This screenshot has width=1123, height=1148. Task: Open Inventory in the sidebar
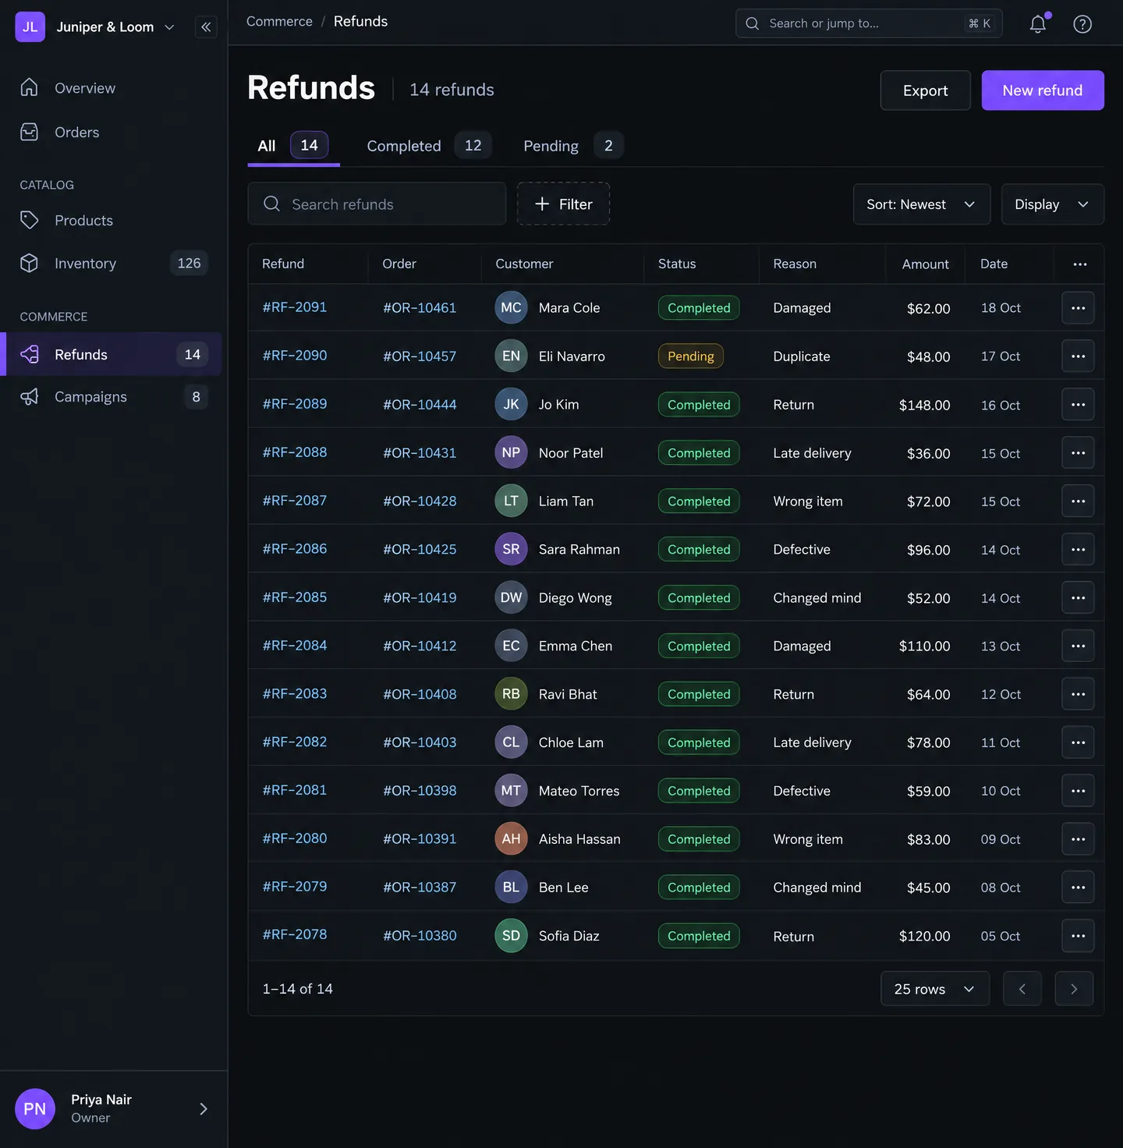[114, 264]
